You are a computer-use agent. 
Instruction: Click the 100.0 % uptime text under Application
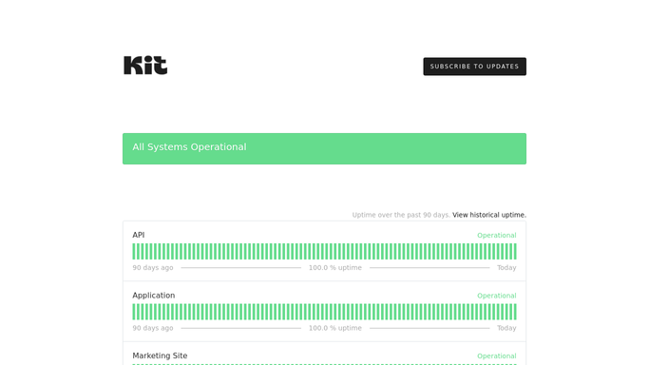[335, 328]
